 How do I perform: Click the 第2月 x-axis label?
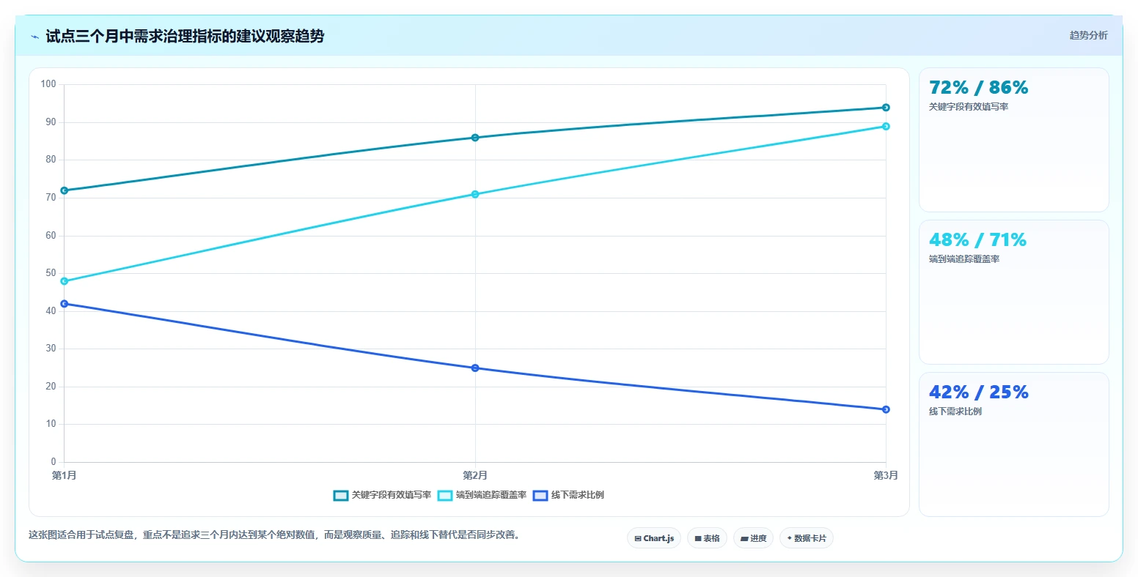click(x=475, y=476)
